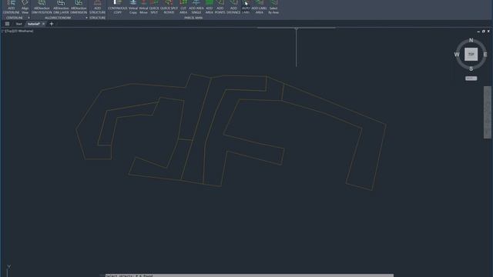
Task: Open the Select By Area tool
Action: (273, 7)
